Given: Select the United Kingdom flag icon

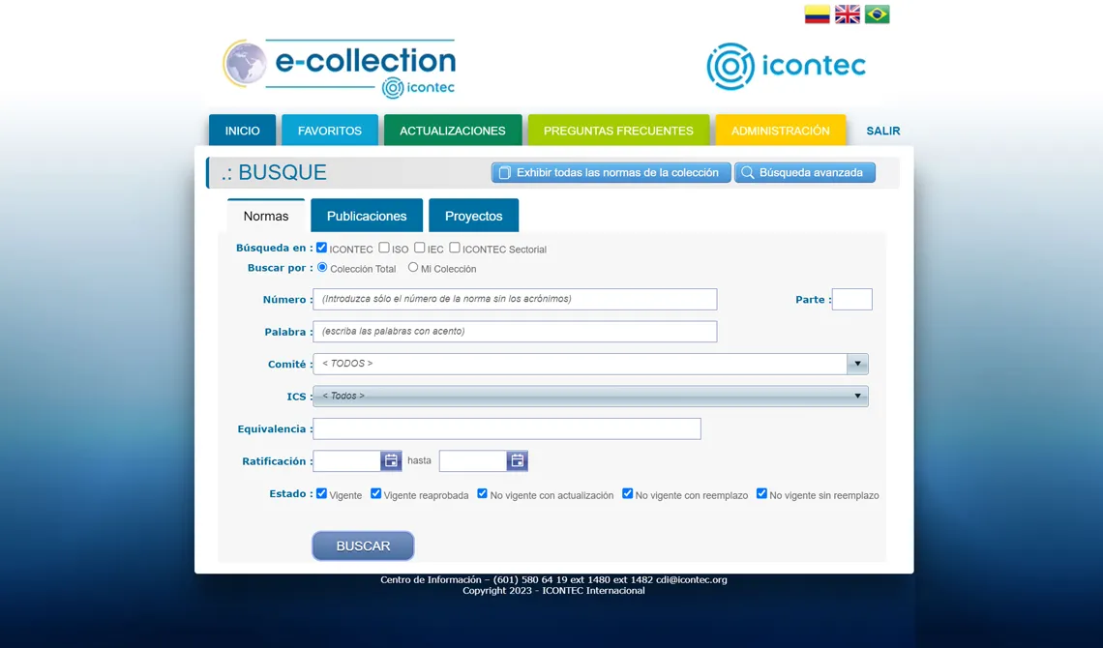Looking at the screenshot, I should click(x=847, y=15).
